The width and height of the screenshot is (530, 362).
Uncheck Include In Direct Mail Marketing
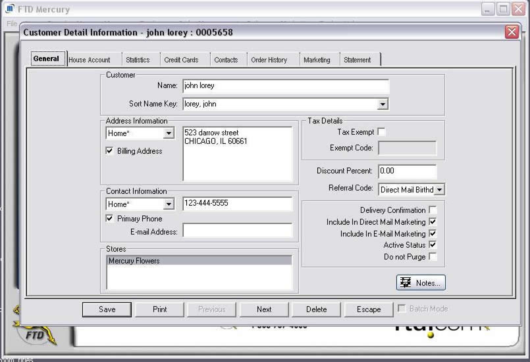[433, 222]
